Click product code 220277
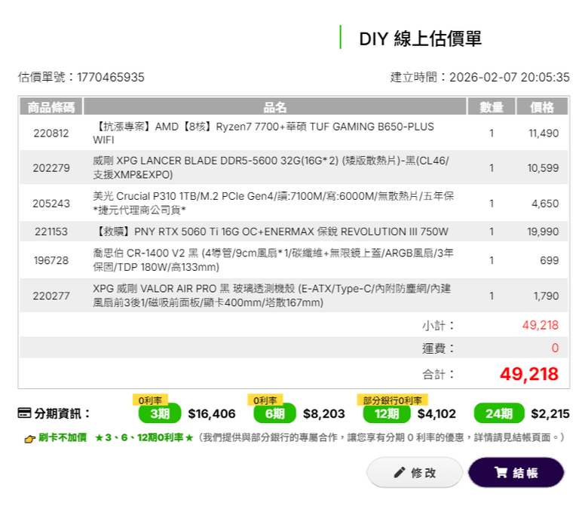 (x=51, y=296)
